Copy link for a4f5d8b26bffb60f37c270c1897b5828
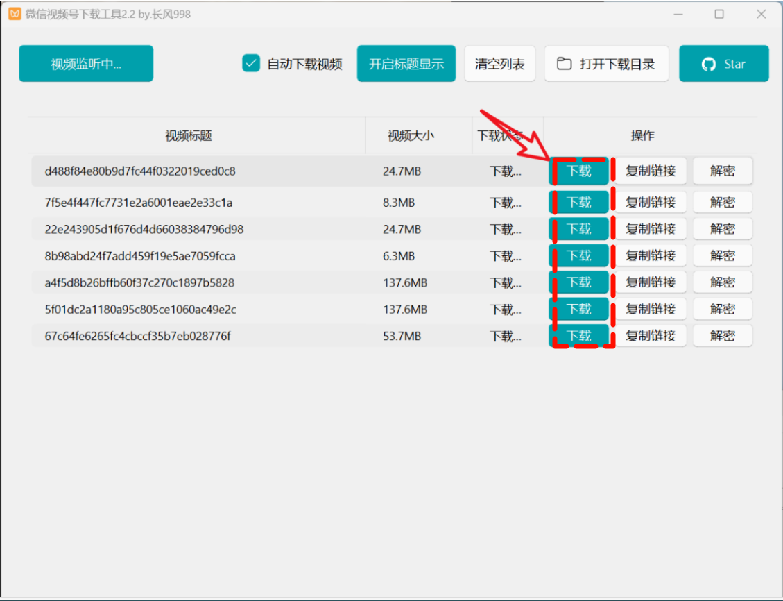The width and height of the screenshot is (783, 601). pos(651,282)
